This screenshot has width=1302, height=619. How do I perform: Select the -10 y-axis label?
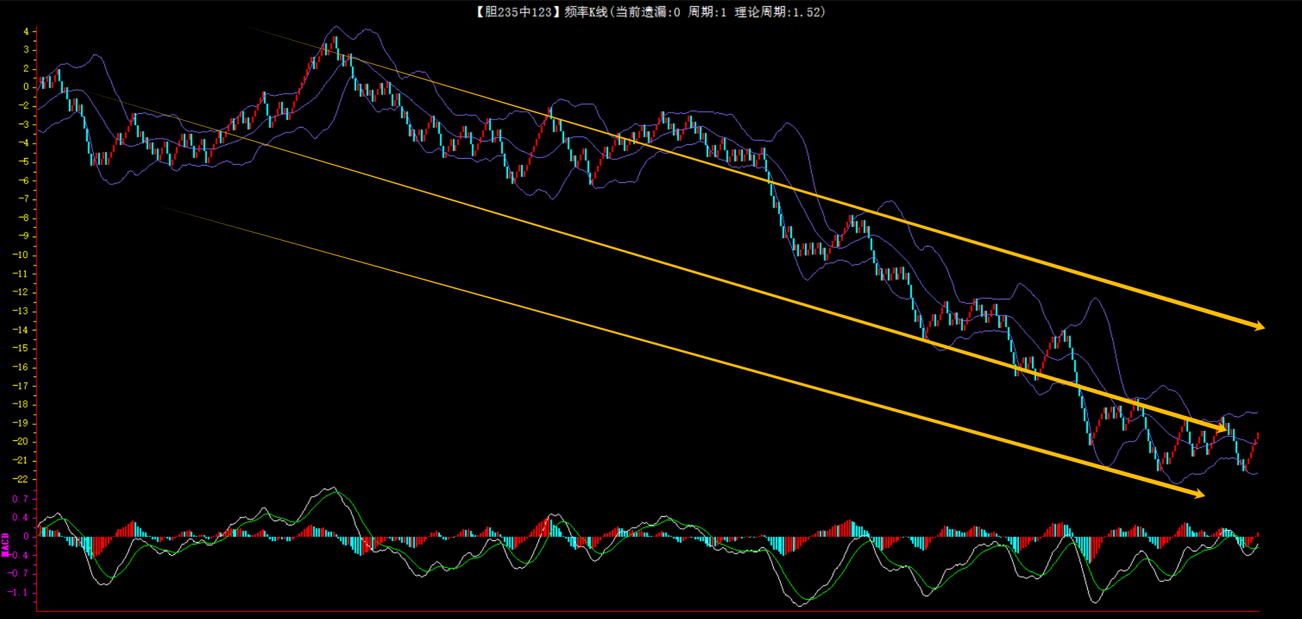pos(21,255)
